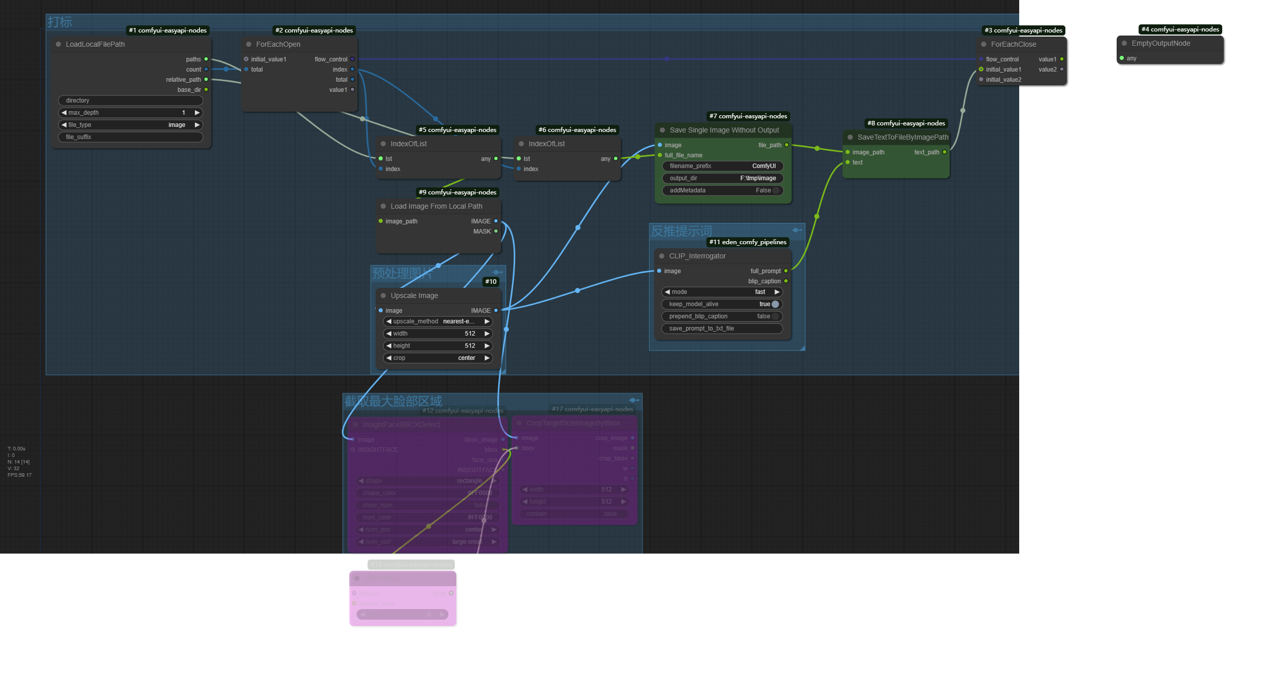Click the pin icon on 反推提示词 group

pos(796,230)
